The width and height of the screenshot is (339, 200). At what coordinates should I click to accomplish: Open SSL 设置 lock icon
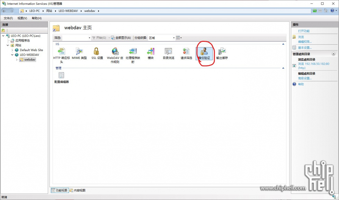click(97, 52)
